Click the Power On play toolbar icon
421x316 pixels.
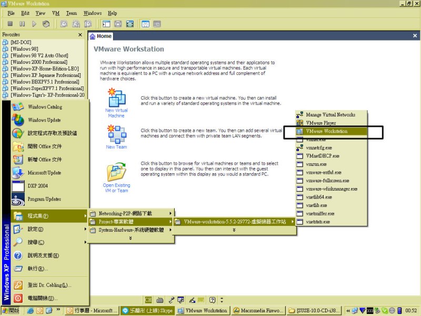(x=34, y=24)
